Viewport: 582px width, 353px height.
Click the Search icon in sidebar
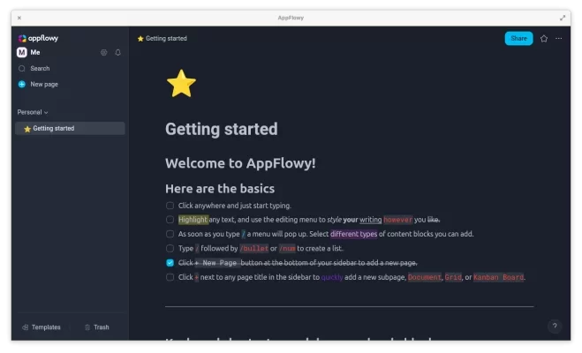click(22, 69)
